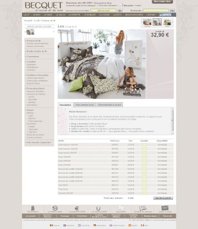198x229 pixels.
Task: Click the Spain flag icon
Action: [130, 225]
